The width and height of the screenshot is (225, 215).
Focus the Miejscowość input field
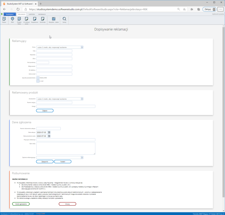pos(54,66)
